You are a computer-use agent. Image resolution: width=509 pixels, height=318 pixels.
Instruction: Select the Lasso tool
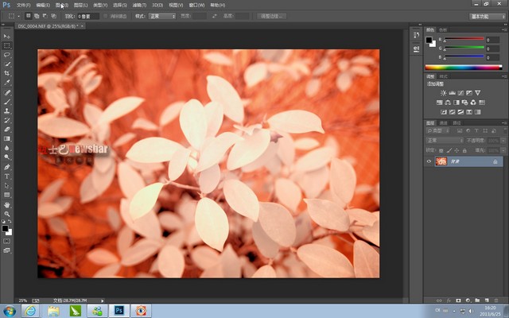[x=7, y=55]
